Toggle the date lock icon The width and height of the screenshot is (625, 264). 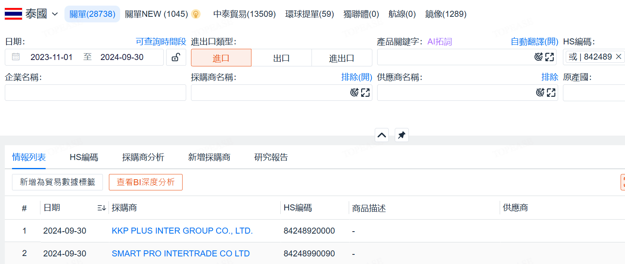176,57
